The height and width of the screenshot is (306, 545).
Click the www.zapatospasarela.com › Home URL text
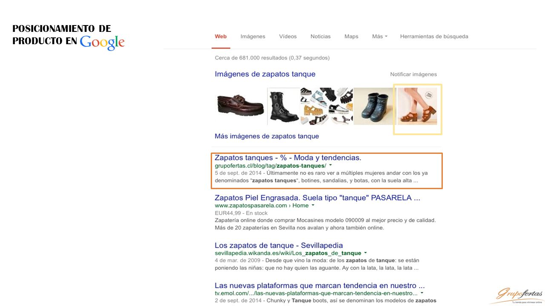(262, 206)
